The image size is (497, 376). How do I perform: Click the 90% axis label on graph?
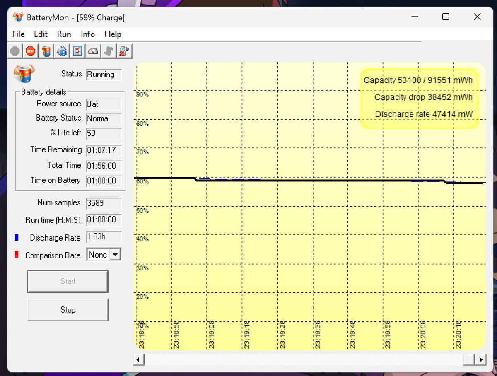[x=142, y=94]
